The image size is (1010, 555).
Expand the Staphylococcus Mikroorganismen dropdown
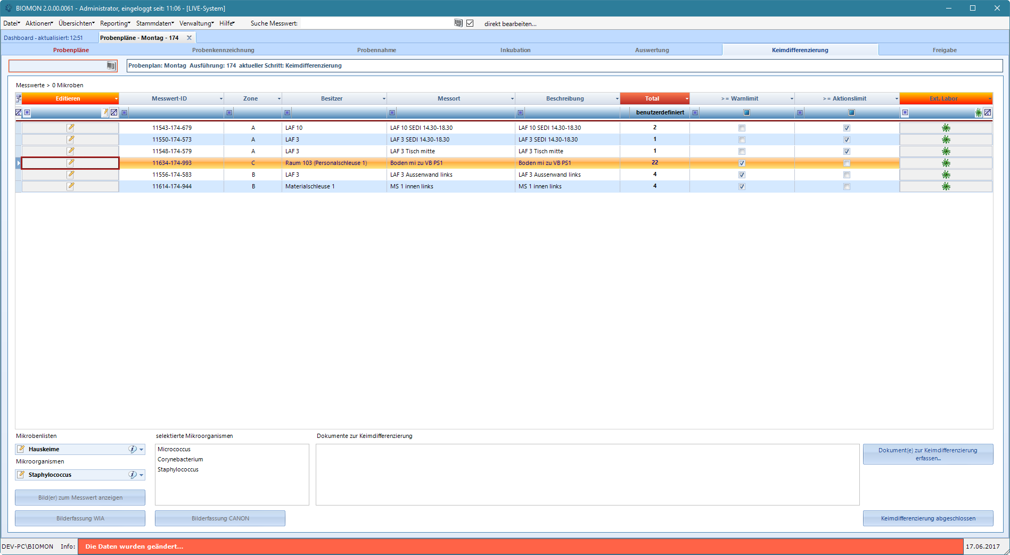141,475
